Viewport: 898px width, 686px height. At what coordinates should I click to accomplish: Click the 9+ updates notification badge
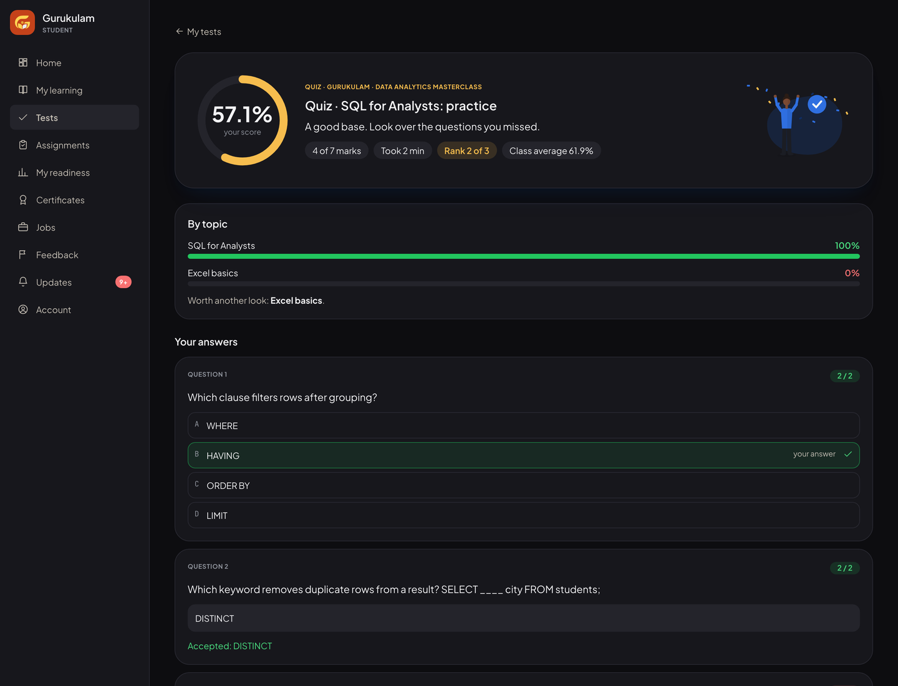coord(123,282)
